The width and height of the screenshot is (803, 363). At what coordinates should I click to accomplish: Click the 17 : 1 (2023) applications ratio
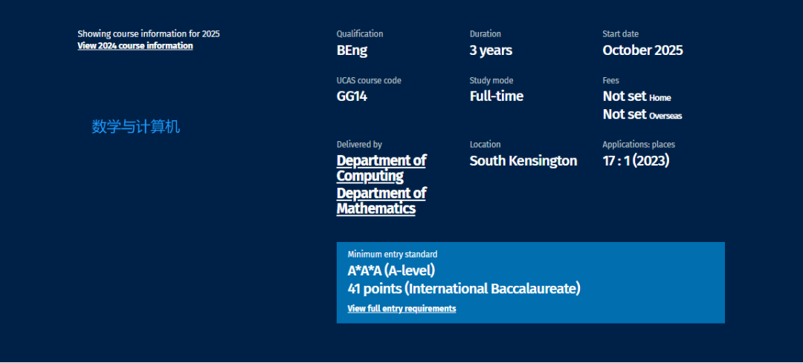tap(636, 161)
